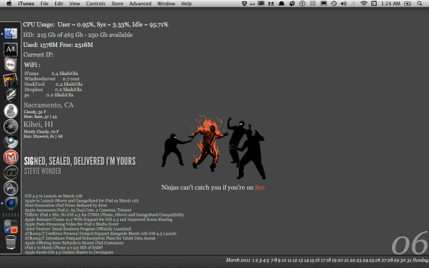Click the March 2011 calendar label

[x=238, y=260]
